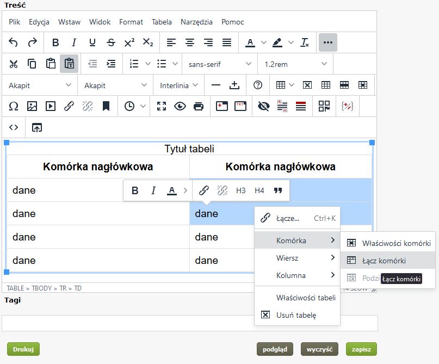439x364 pixels.
Task: Toggle bold in the main toolbar
Action: [55, 42]
